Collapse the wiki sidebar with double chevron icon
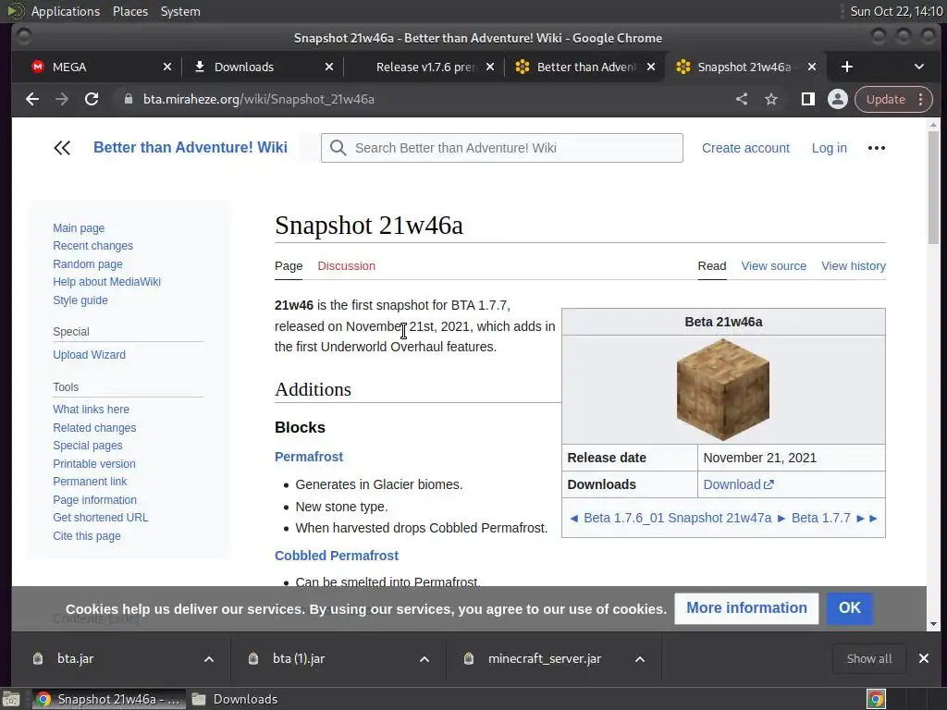Screen dimensions: 947x710 (62, 148)
